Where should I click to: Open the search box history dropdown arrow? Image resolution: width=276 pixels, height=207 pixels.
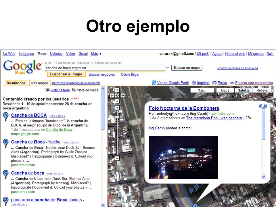168,68
